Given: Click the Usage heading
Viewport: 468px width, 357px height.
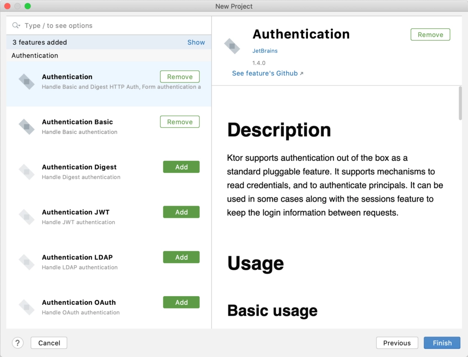Looking at the screenshot, I should [255, 263].
